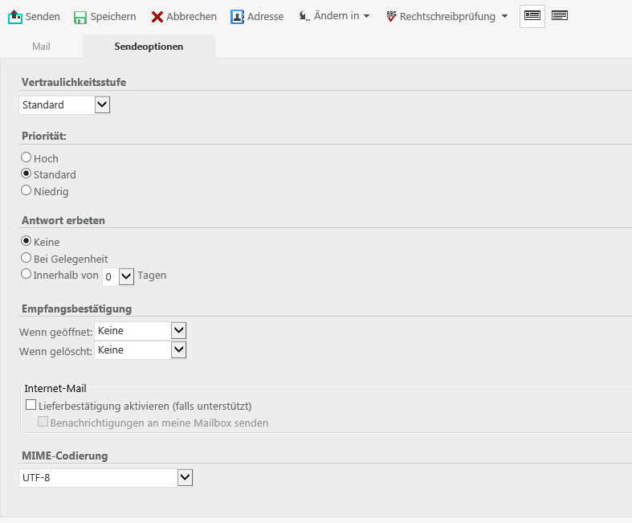Click the Wenn gelöscht label
This screenshot has height=523, width=632.
pyautogui.click(x=55, y=352)
